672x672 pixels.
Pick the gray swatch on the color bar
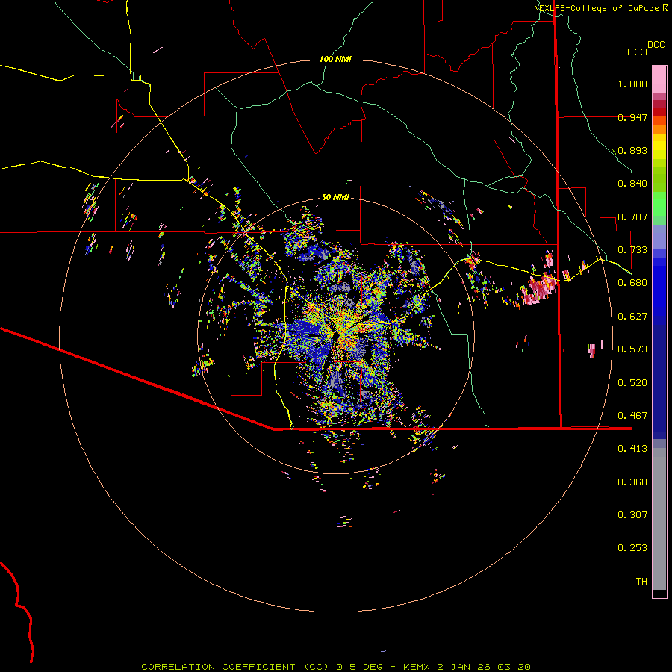click(x=659, y=519)
